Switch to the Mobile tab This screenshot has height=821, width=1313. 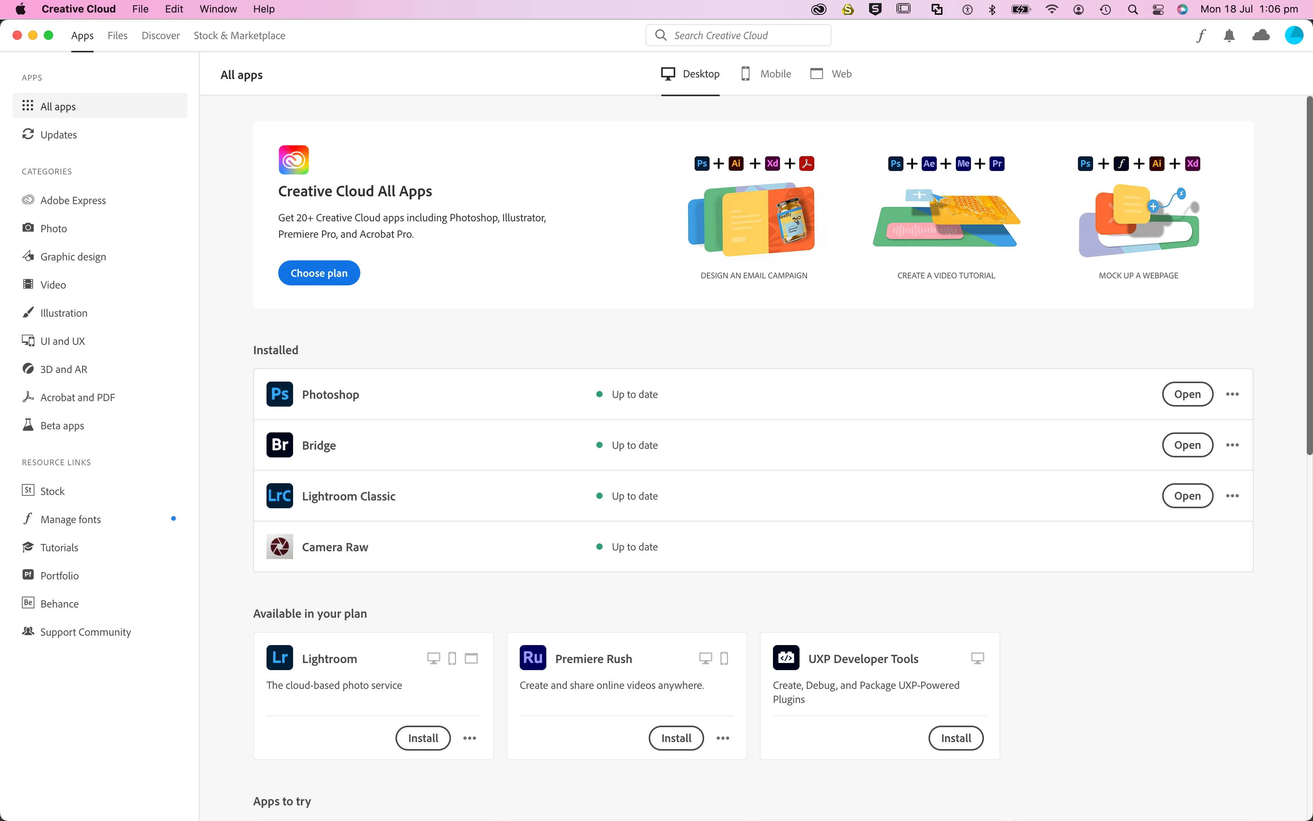click(x=766, y=74)
